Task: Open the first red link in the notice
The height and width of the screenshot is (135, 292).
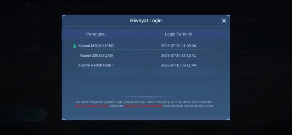Action: tap(92, 106)
